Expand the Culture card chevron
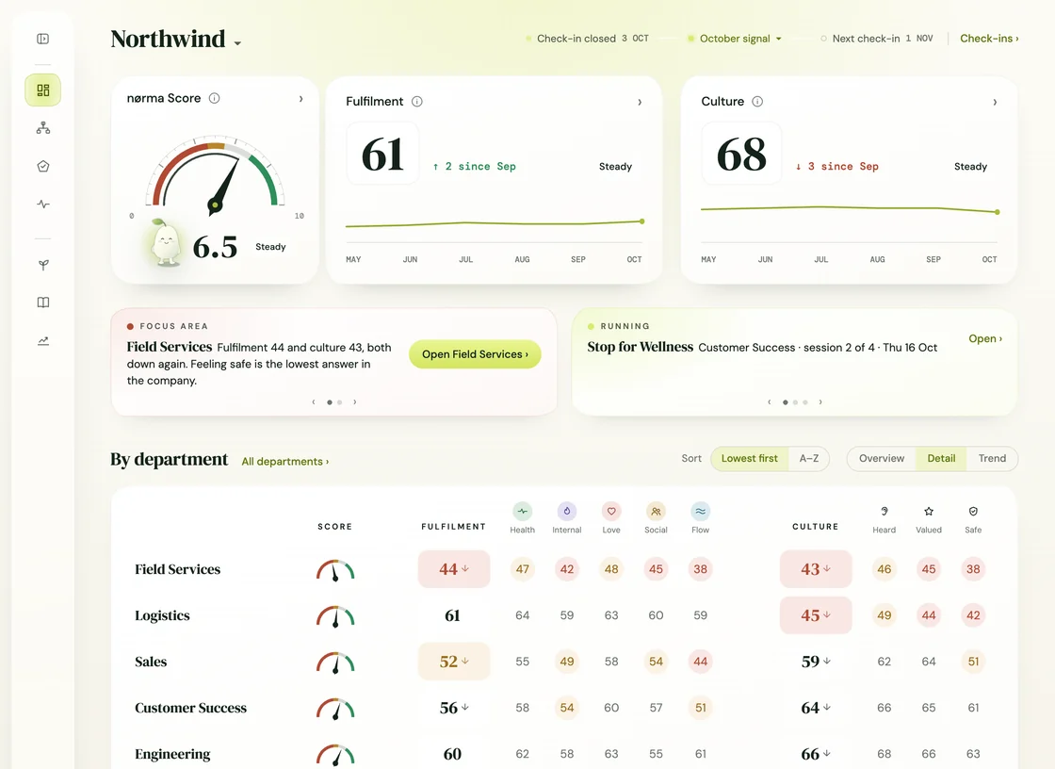Viewport: 1055px width, 769px height. point(995,103)
